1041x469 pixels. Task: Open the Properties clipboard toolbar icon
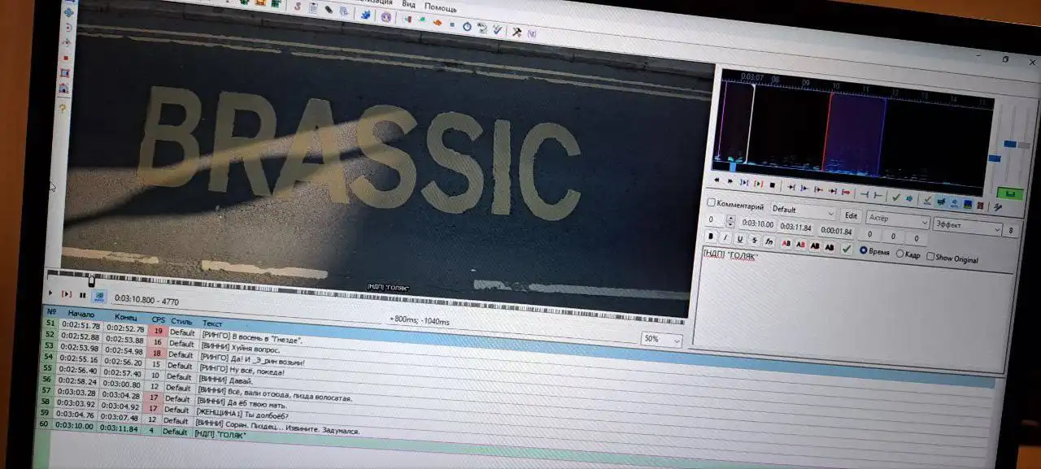coord(313,8)
